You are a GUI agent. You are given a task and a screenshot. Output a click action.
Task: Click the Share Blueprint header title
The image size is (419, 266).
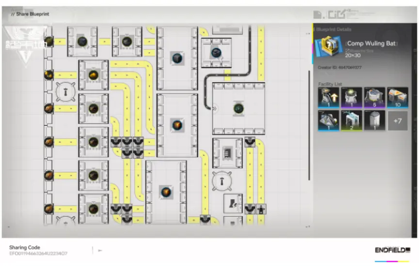point(30,14)
